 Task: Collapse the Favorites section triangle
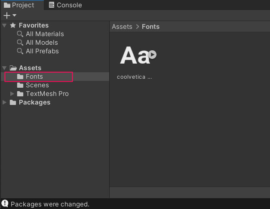pos(4,25)
